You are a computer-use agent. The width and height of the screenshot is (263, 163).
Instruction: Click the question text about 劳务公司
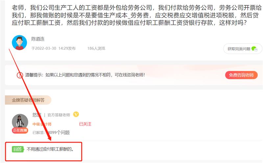pos(136,15)
